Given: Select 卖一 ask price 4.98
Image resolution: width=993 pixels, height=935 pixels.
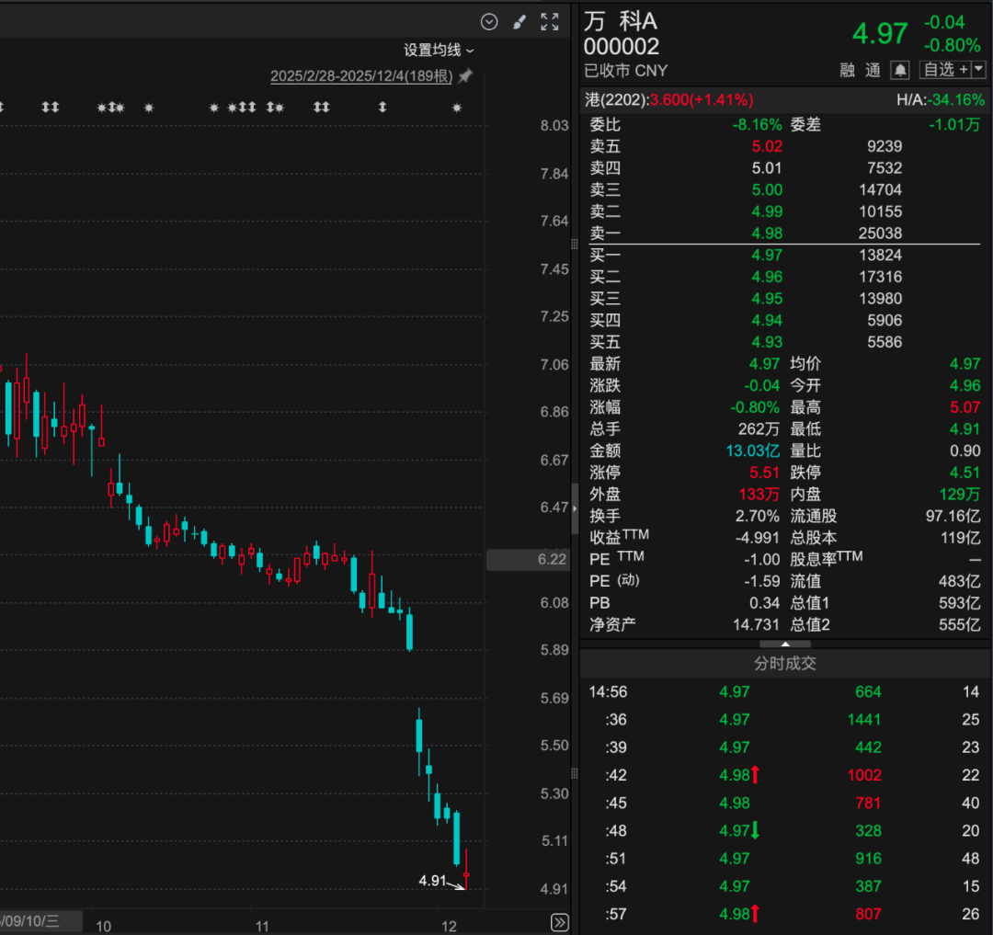Looking at the screenshot, I should 767,234.
